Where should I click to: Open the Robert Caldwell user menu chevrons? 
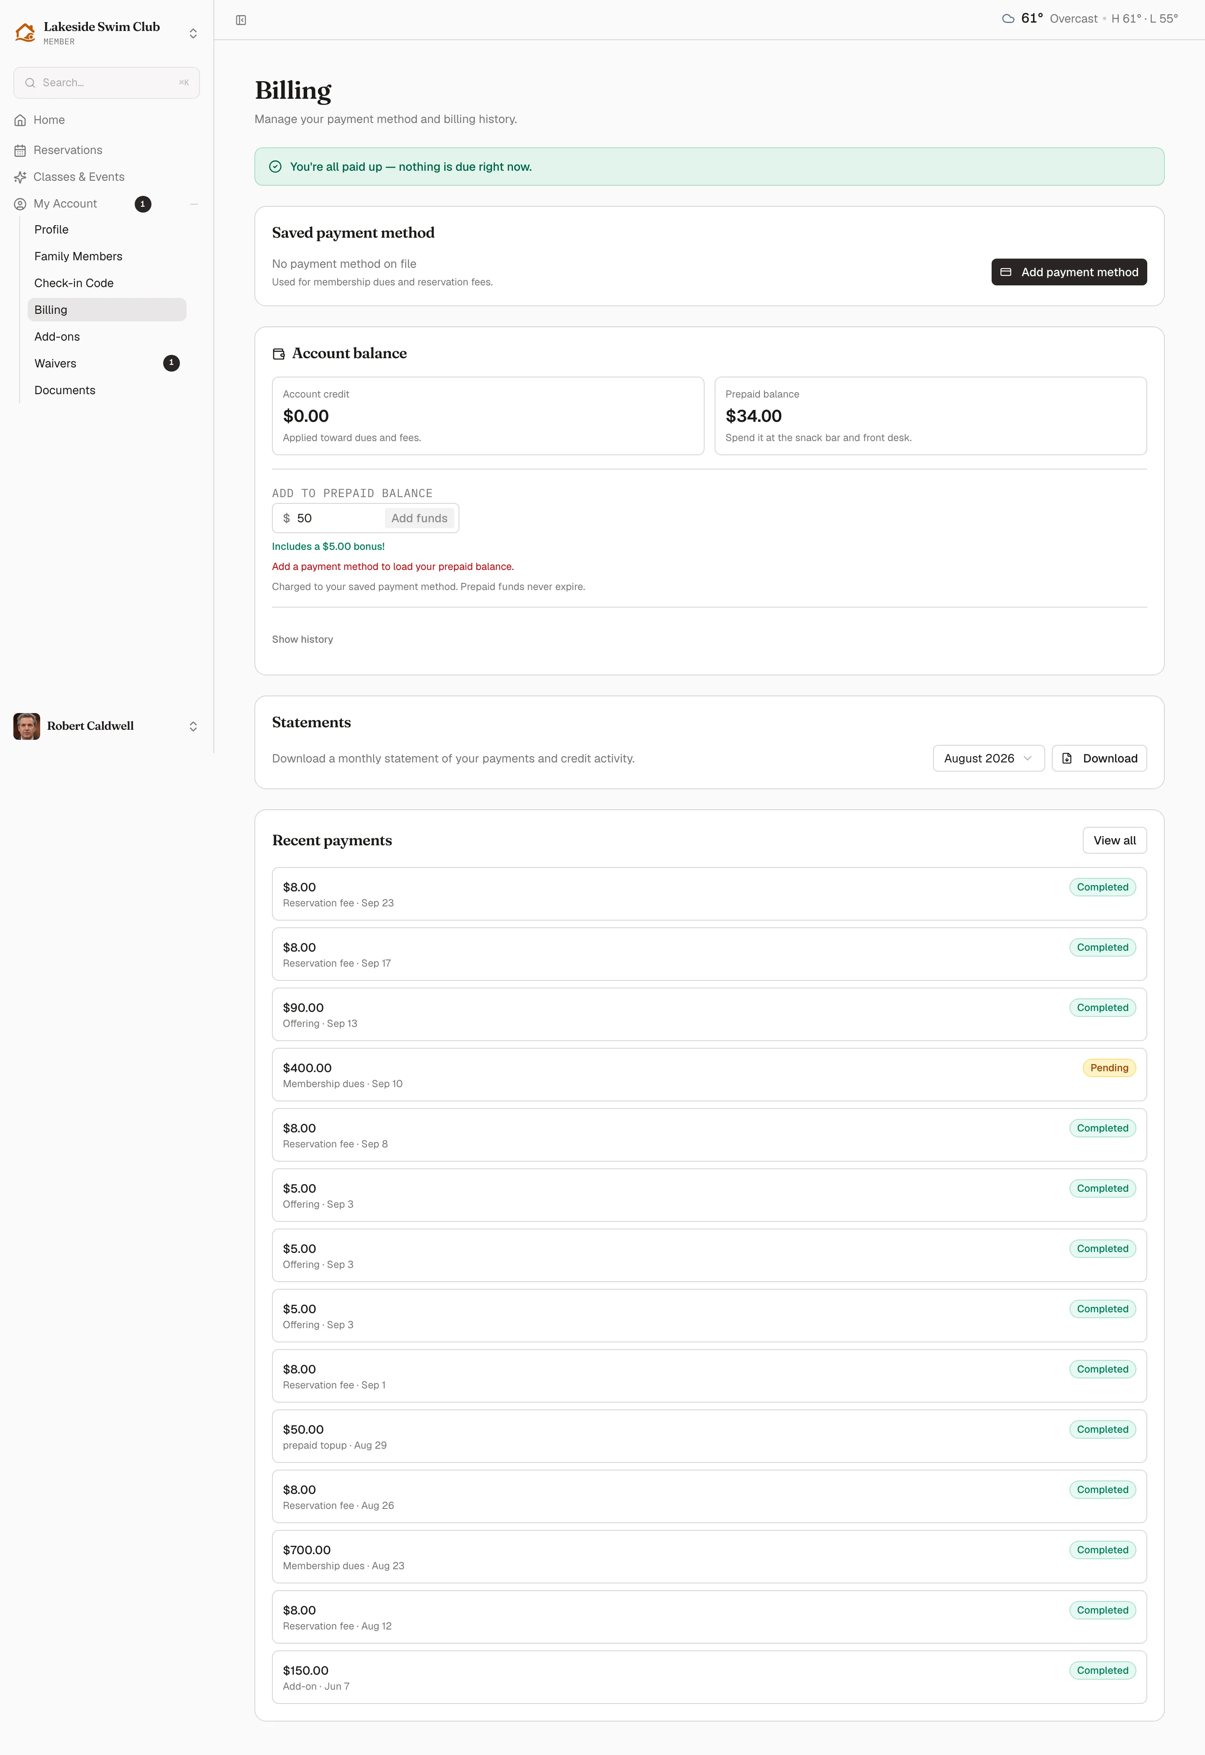193,726
